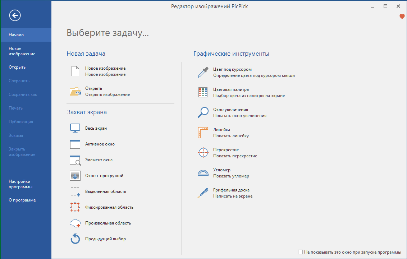Click the red heart icon
Image resolution: width=407 pixels, height=259 pixels.
click(x=402, y=17)
